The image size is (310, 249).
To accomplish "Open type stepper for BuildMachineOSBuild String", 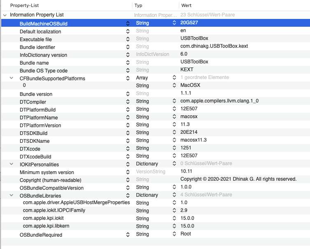I will coord(174,23).
